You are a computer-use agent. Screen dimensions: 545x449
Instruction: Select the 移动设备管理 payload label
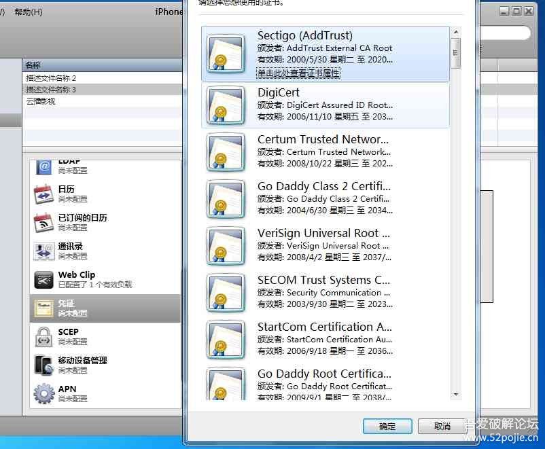(x=82, y=361)
